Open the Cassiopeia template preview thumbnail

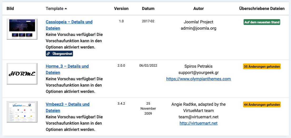tap(22, 29)
